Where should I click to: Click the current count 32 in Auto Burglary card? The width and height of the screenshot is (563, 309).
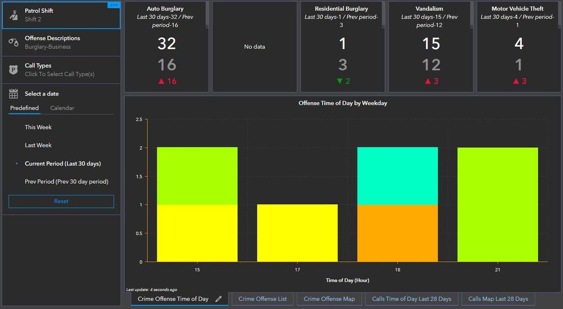point(166,44)
